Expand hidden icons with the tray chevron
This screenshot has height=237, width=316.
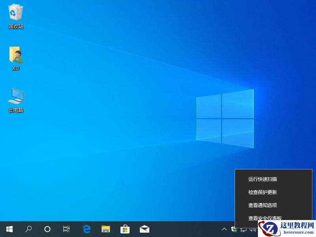click(224, 229)
